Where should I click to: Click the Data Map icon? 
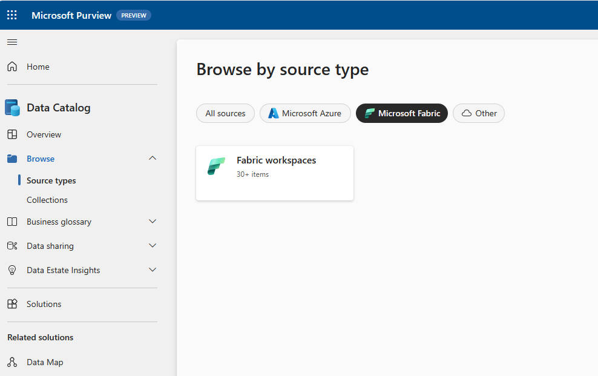click(12, 362)
